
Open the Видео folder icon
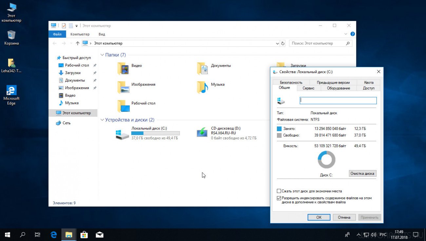coord(124,68)
